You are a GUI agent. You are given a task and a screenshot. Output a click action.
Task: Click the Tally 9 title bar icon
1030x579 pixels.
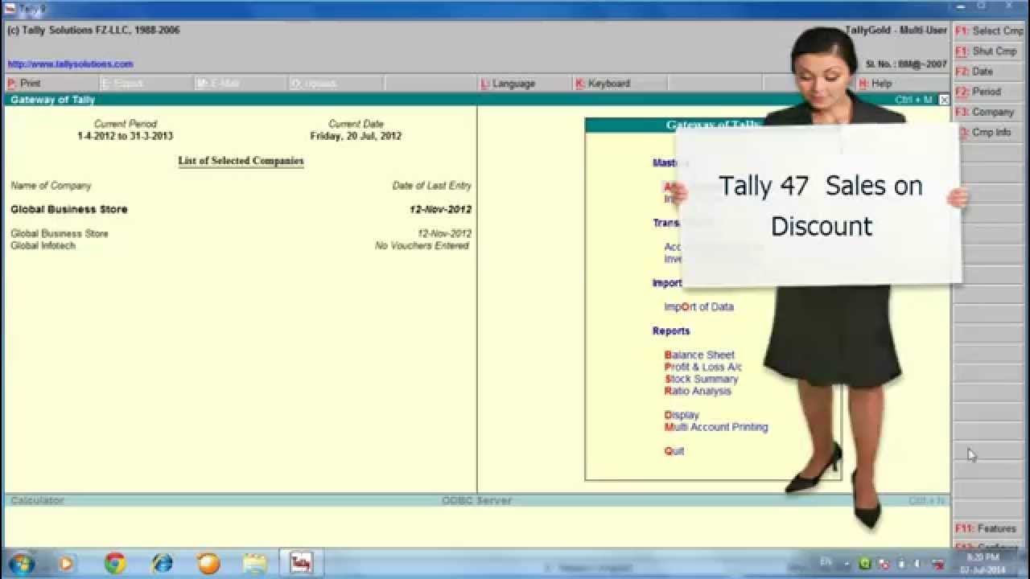click(x=10, y=8)
